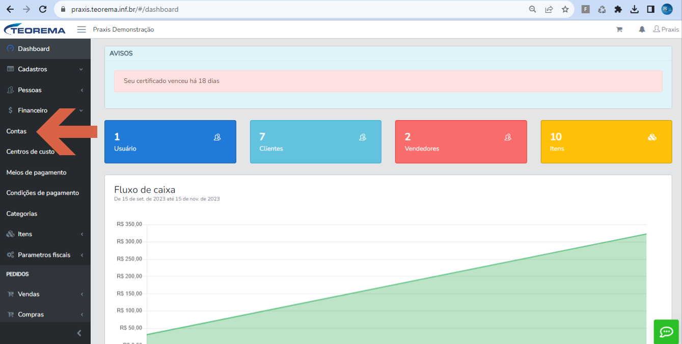The image size is (682, 344).
Task: Open the green chat bubble button
Action: (x=666, y=332)
